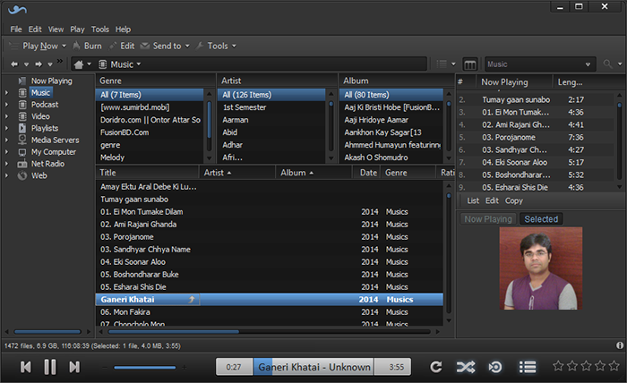627x383 pixels.
Task: Rate the song with the first star
Action: tap(558, 365)
